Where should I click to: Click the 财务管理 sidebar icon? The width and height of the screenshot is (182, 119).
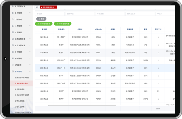click(x=13, y=52)
